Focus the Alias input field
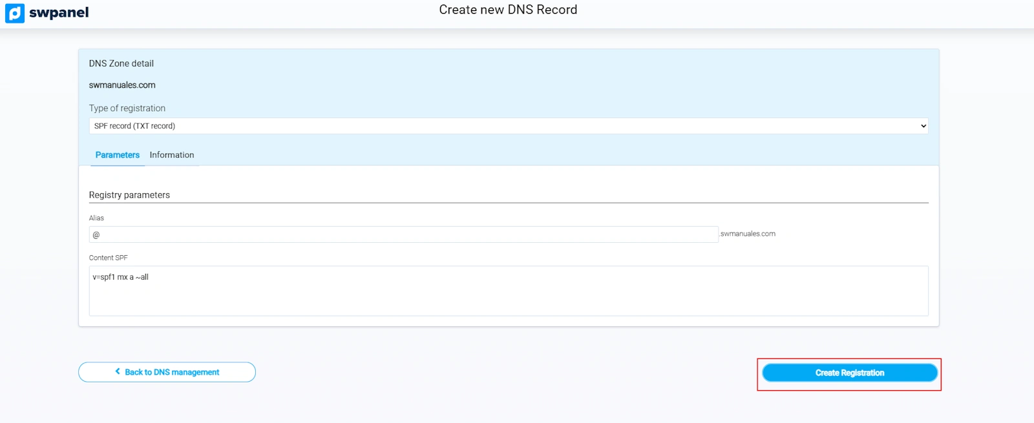Image resolution: width=1034 pixels, height=423 pixels. pyautogui.click(x=403, y=234)
